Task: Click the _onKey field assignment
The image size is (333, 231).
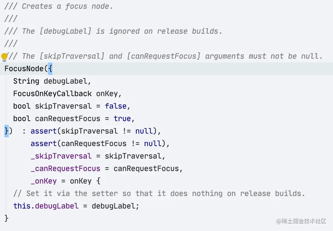Action: tap(44, 181)
